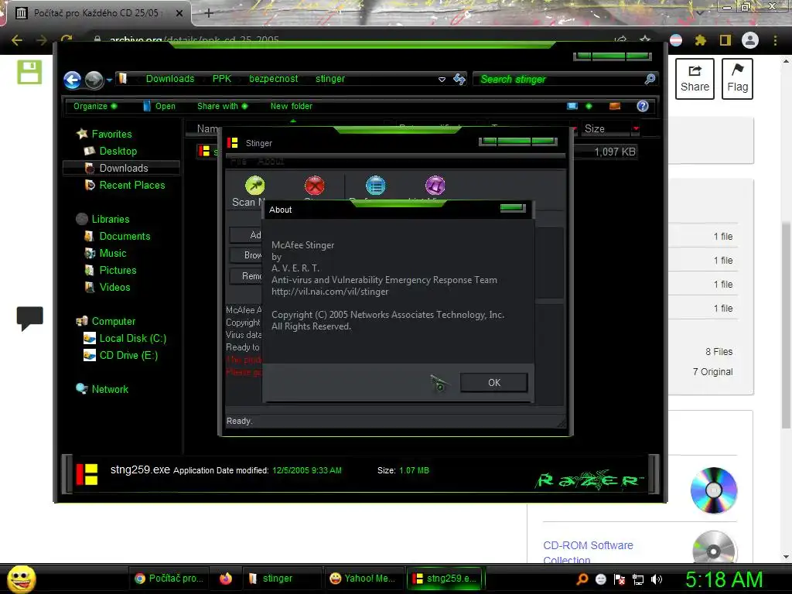Image resolution: width=792 pixels, height=594 pixels.
Task: Click the gray Forward arrow in Explorer
Action: [x=94, y=80]
